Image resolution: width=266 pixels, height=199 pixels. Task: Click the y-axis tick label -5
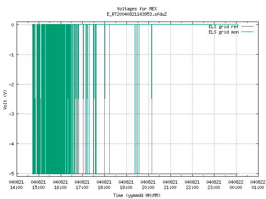pos(12,174)
